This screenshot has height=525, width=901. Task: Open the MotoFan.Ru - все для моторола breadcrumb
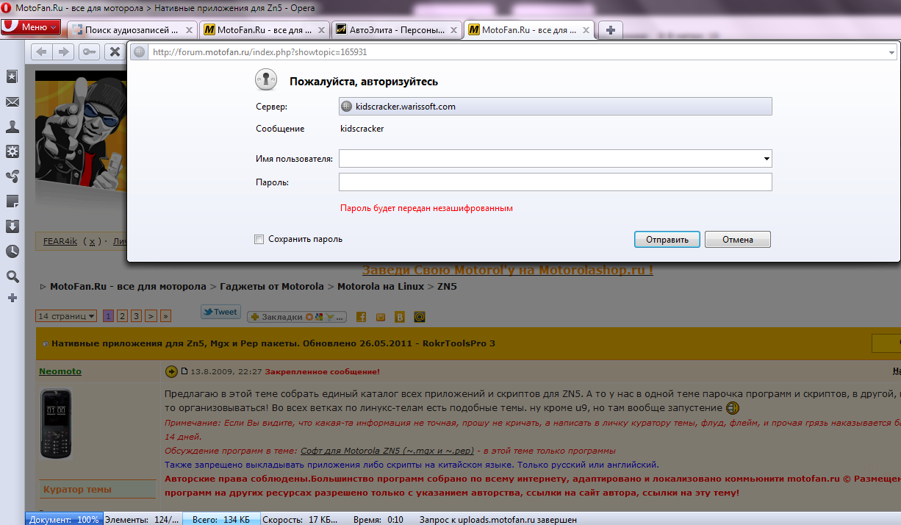pos(128,286)
